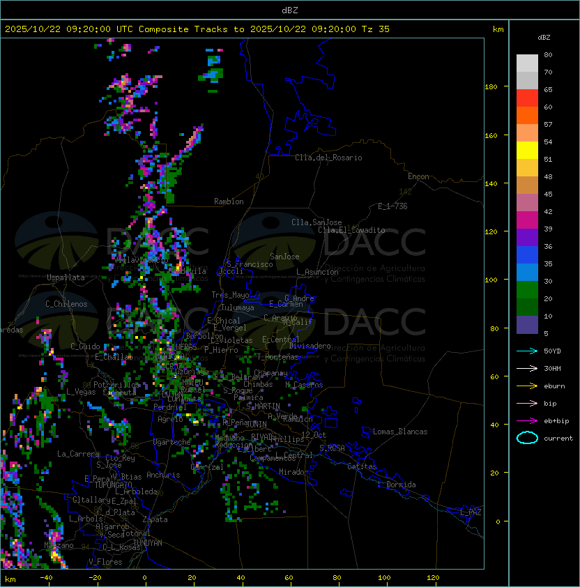The height and width of the screenshot is (587, 580).
Task: Click the '42' dBZ scale value
Action: tap(548, 211)
